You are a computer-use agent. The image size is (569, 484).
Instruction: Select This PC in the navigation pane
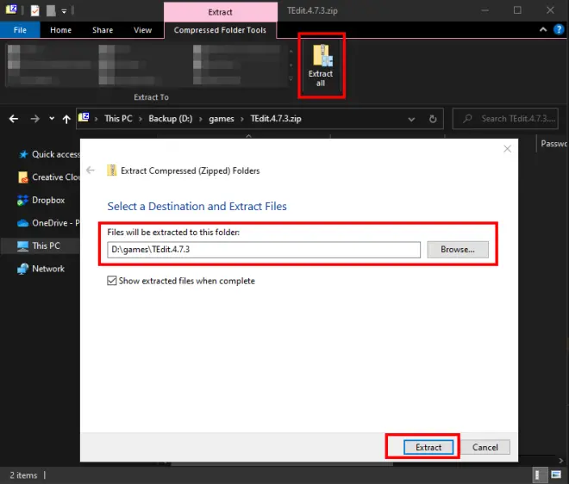pyautogui.click(x=46, y=245)
